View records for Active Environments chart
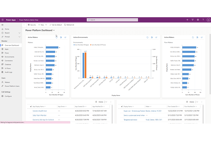 pos(152,37)
